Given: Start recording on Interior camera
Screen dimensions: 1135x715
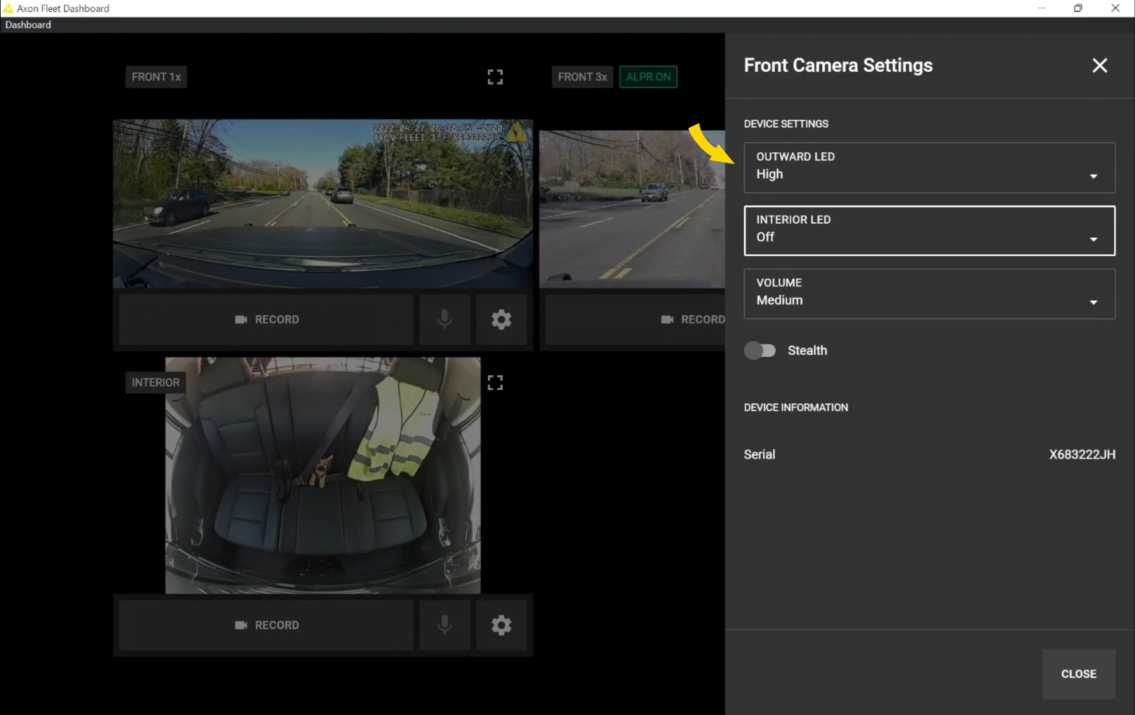Looking at the screenshot, I should pos(266,625).
